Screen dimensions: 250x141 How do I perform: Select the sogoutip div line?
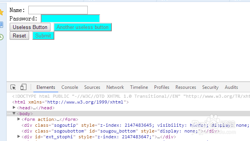(x=135, y=125)
